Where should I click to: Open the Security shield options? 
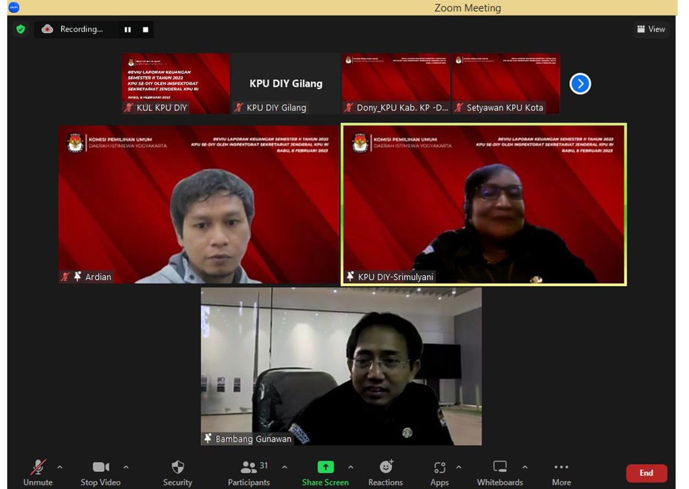click(177, 472)
